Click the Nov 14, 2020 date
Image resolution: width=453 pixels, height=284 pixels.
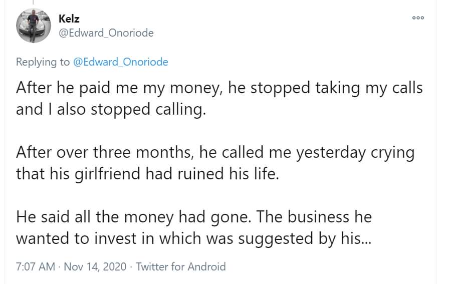coord(95,266)
